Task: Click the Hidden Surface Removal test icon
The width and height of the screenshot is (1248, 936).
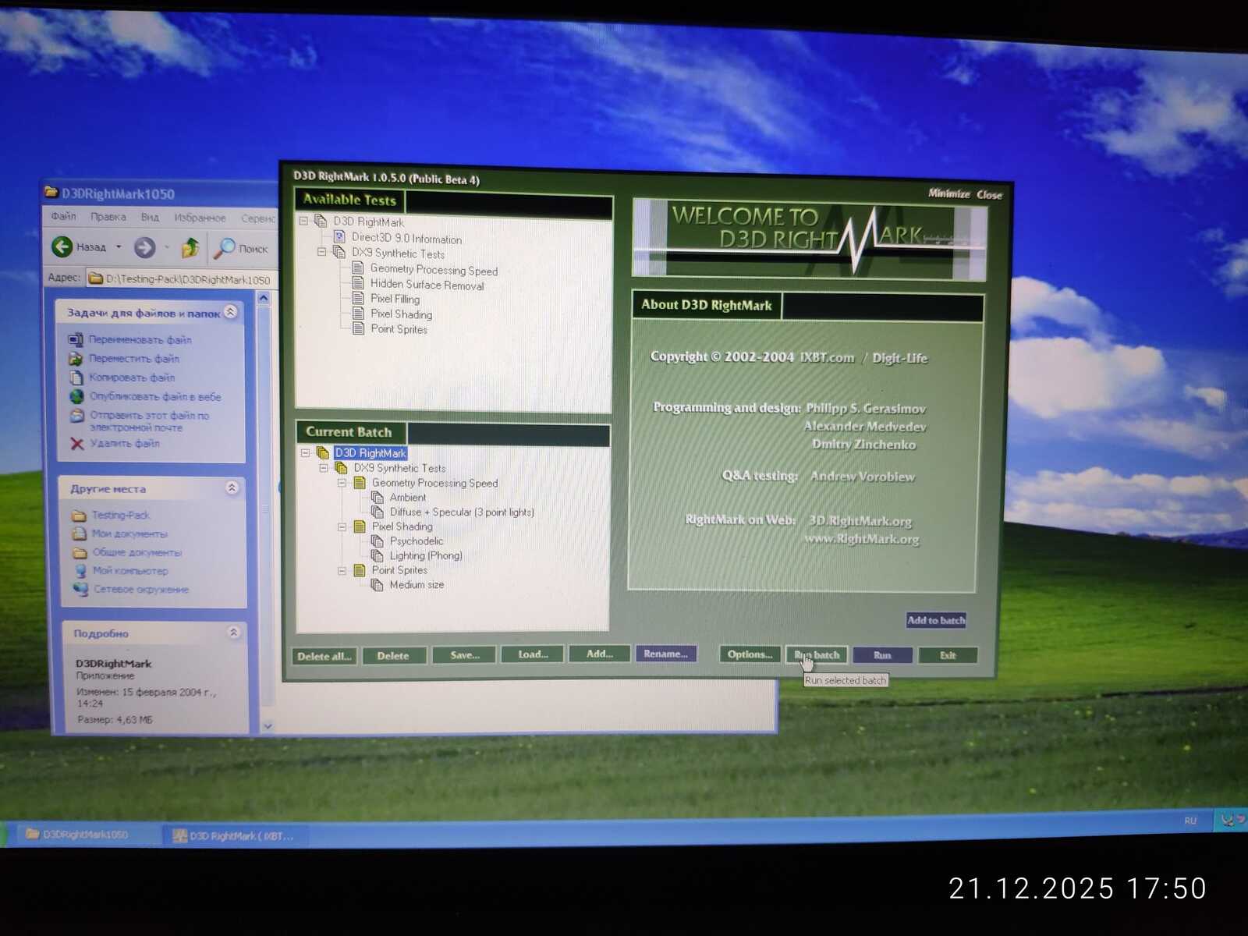Action: pos(358,283)
